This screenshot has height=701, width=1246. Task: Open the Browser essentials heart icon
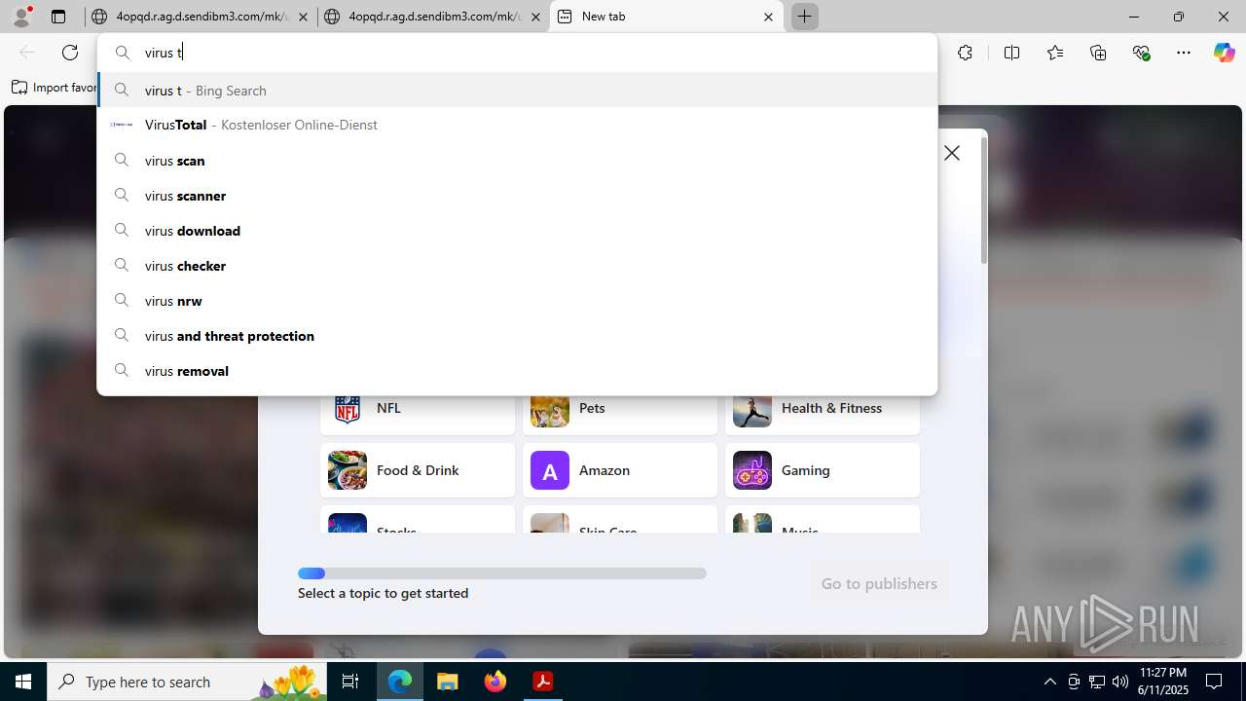(x=1141, y=53)
